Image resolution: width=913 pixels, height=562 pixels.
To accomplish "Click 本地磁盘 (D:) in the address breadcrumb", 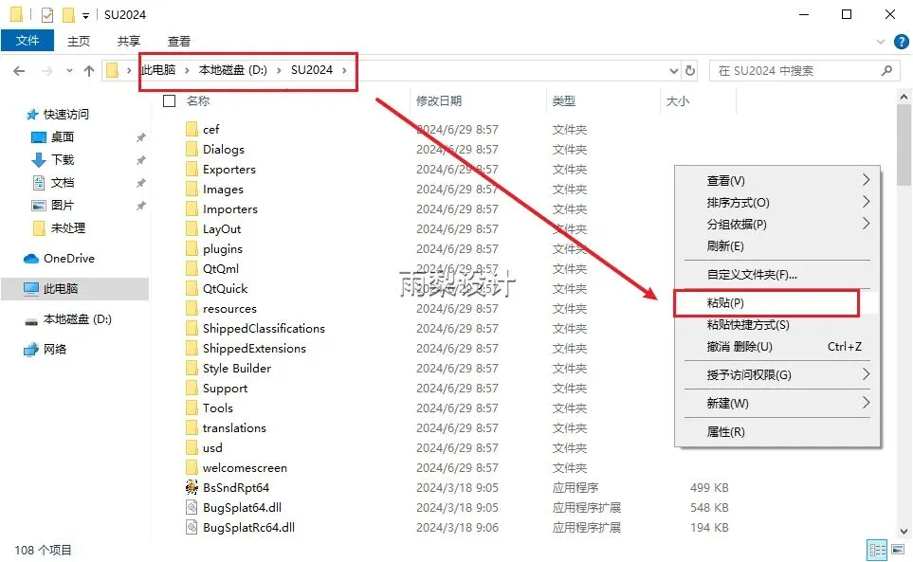I will click(x=232, y=70).
